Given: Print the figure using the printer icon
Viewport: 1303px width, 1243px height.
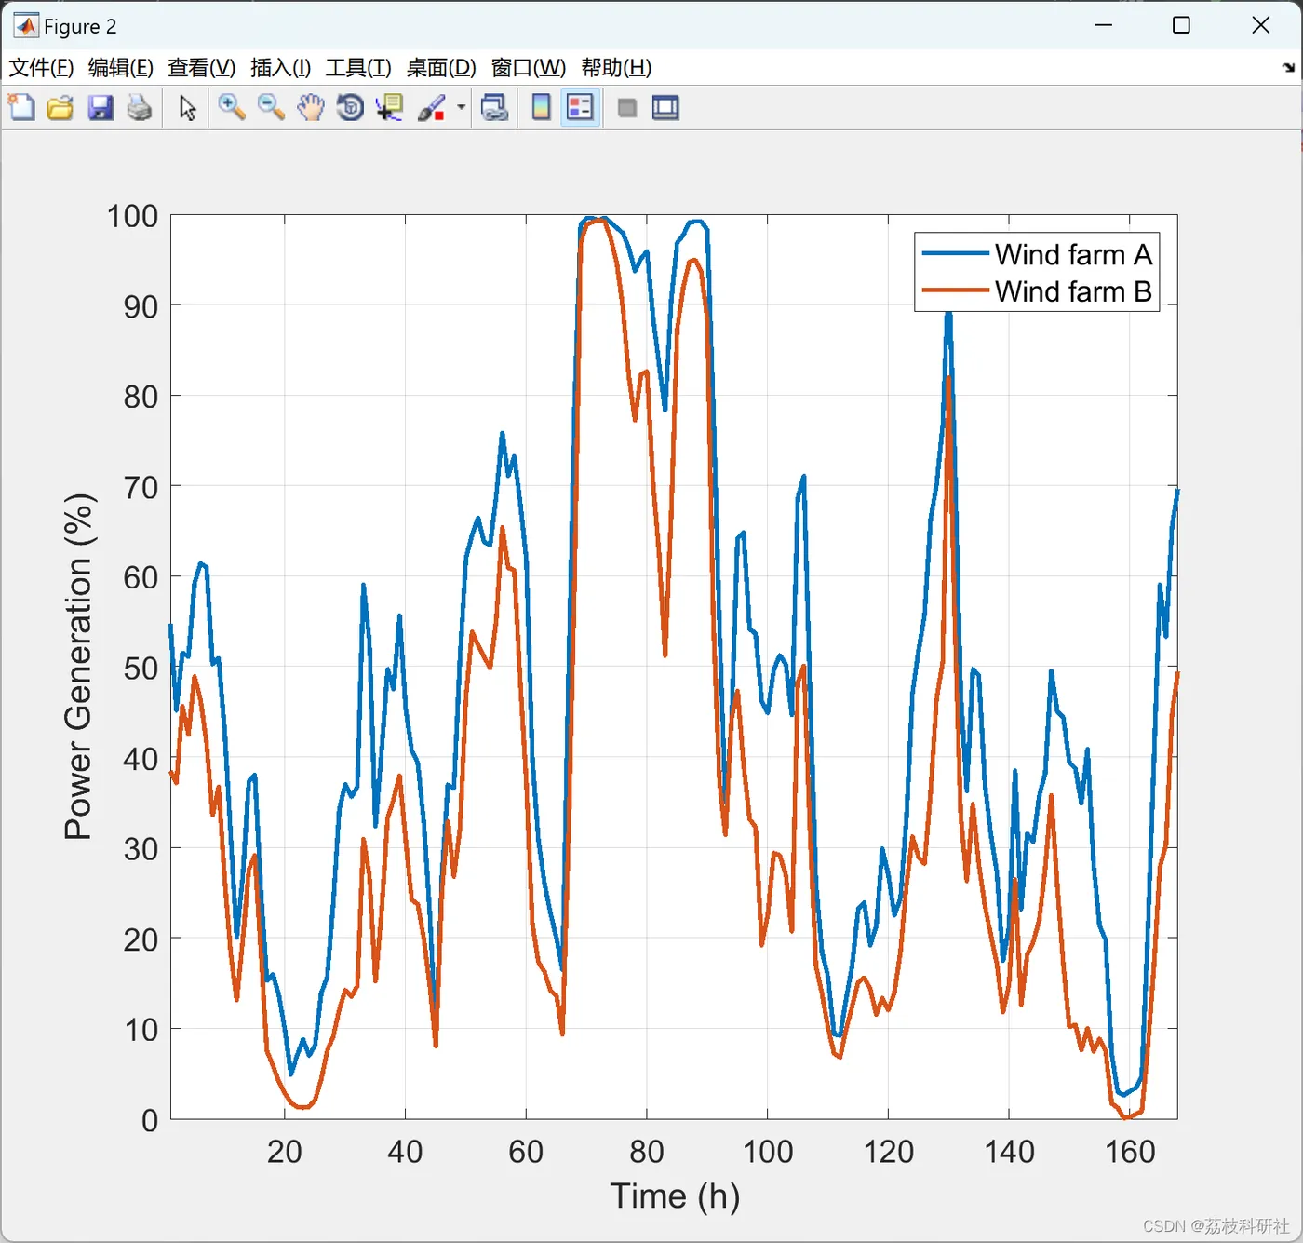Looking at the screenshot, I should pos(140,108).
